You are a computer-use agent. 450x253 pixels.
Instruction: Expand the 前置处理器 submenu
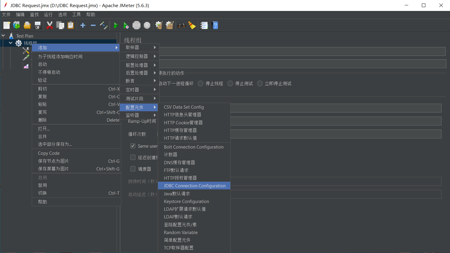click(x=140, y=65)
